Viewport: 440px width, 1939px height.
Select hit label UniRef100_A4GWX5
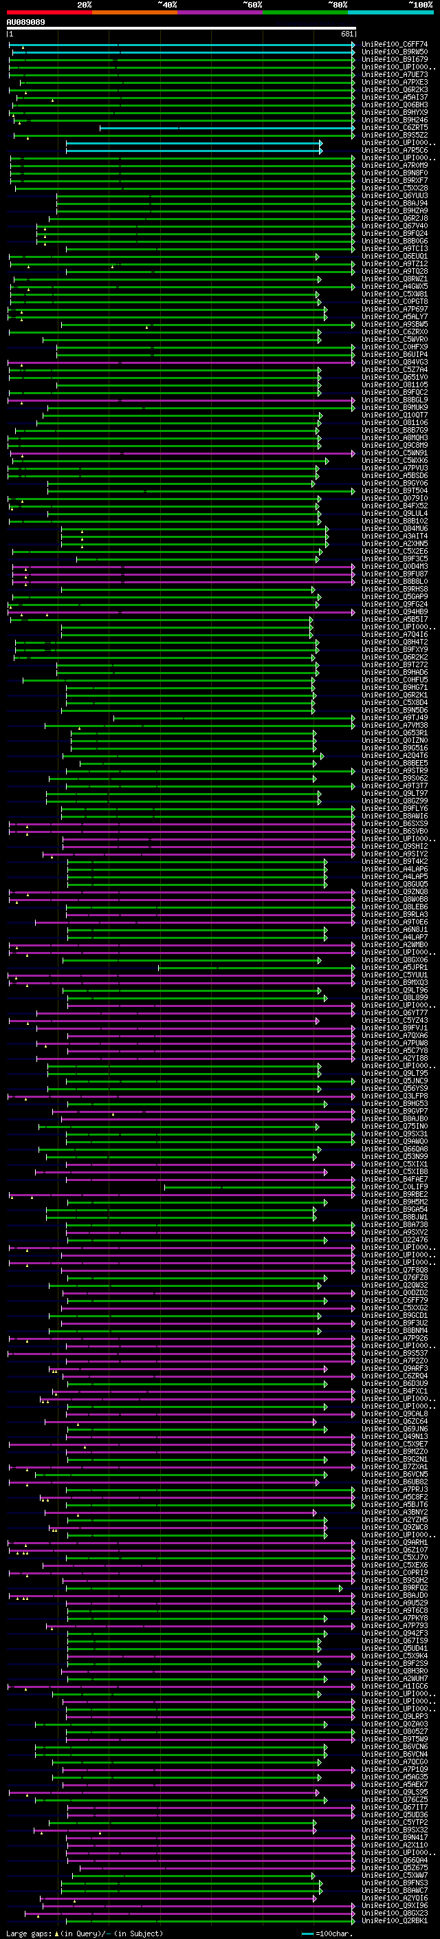(x=395, y=287)
